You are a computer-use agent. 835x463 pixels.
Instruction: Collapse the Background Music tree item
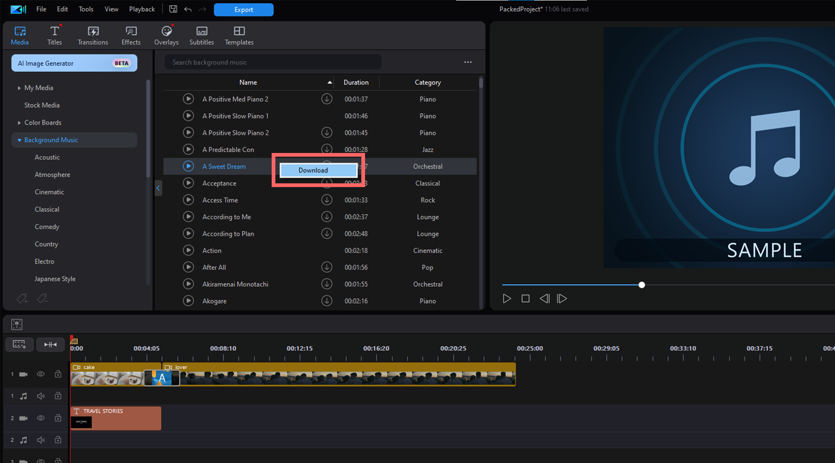click(19, 140)
